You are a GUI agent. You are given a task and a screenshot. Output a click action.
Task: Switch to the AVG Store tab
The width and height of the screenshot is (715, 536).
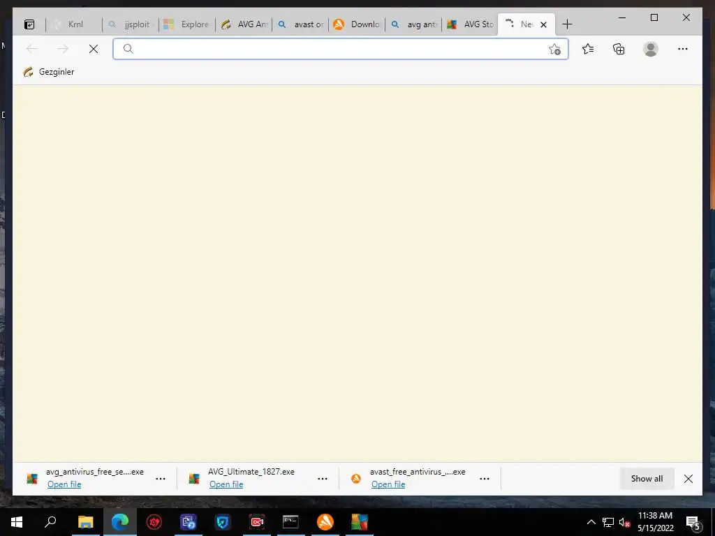(470, 24)
